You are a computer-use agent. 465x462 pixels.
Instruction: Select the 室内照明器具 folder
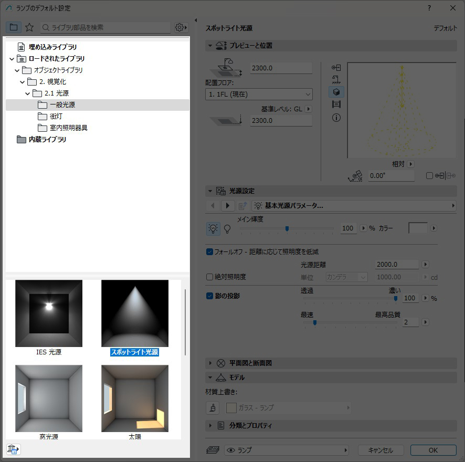point(68,128)
